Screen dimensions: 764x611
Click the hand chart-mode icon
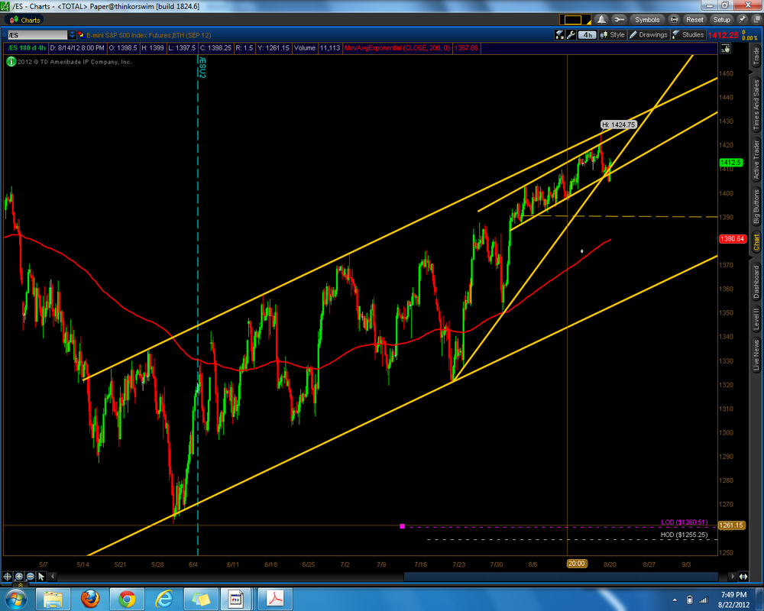(726, 48)
